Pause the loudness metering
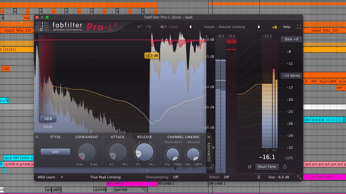 tap(249, 167)
